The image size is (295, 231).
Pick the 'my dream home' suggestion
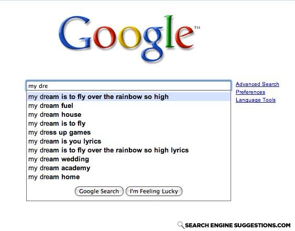tap(128, 177)
